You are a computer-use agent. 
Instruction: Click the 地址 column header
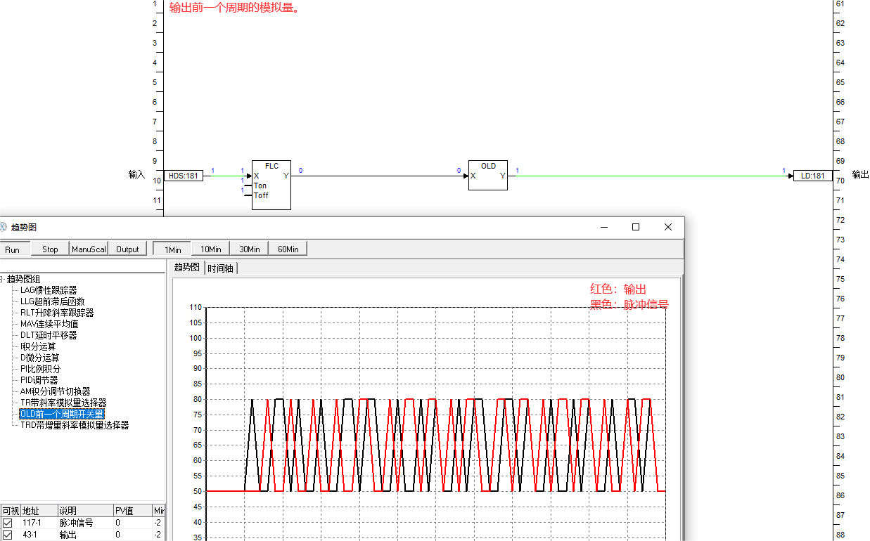coord(31,511)
